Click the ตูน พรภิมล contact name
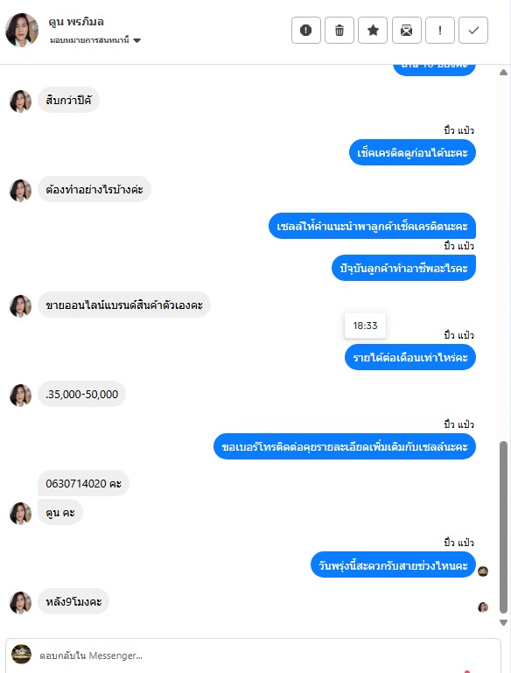511x673 pixels. coord(76,22)
